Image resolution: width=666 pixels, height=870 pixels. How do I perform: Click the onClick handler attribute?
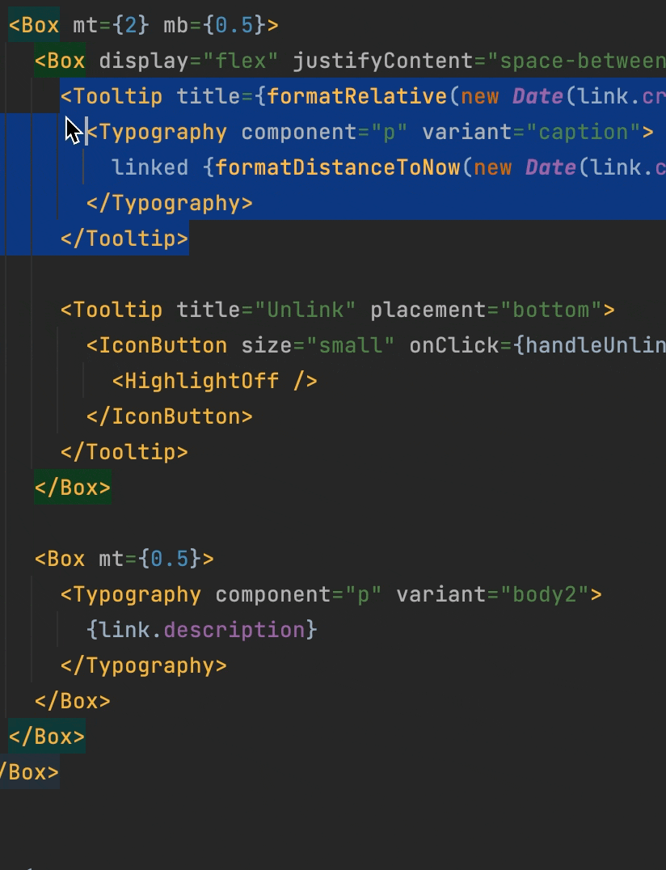click(537, 345)
